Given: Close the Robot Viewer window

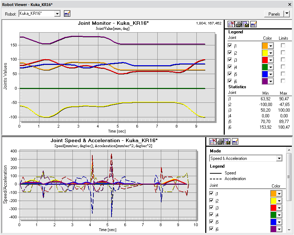Looking at the screenshot, I should [289, 5].
